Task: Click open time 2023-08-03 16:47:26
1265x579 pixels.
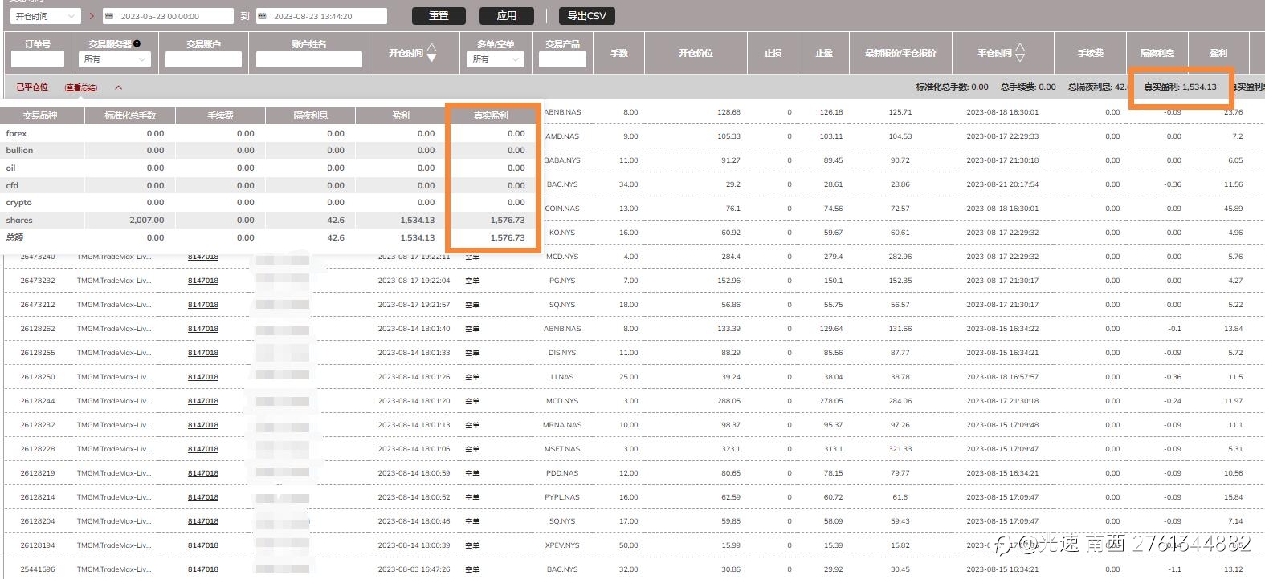Action: point(414,569)
